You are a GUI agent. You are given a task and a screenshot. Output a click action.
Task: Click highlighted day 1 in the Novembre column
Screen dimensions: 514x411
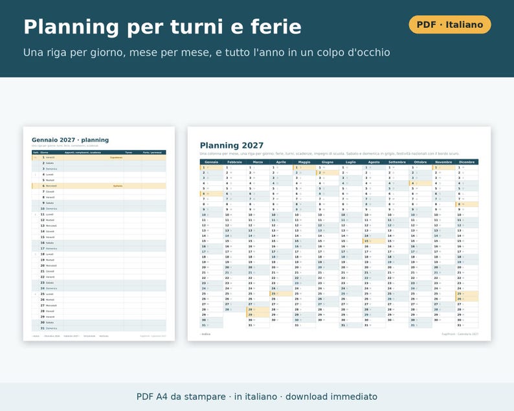(x=443, y=167)
